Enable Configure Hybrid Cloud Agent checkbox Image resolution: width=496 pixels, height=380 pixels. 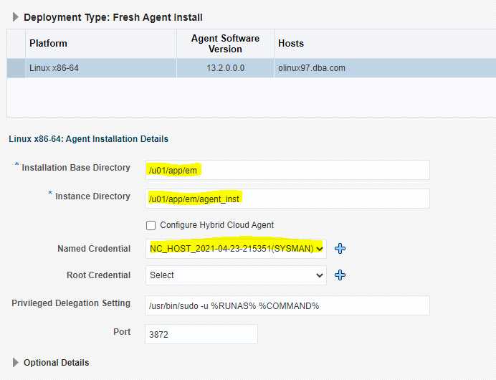pyautogui.click(x=151, y=225)
